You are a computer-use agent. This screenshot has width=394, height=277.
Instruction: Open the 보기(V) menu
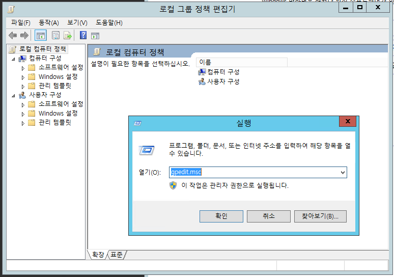pyautogui.click(x=77, y=23)
